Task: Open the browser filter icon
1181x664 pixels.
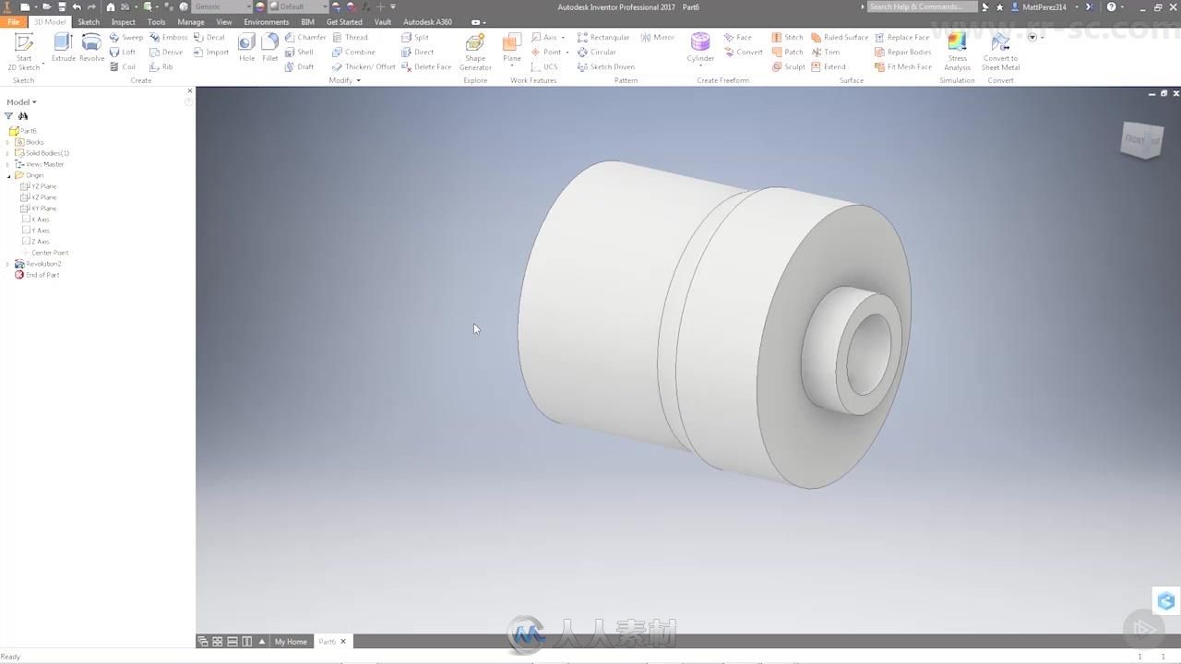Action: pyautogui.click(x=9, y=116)
